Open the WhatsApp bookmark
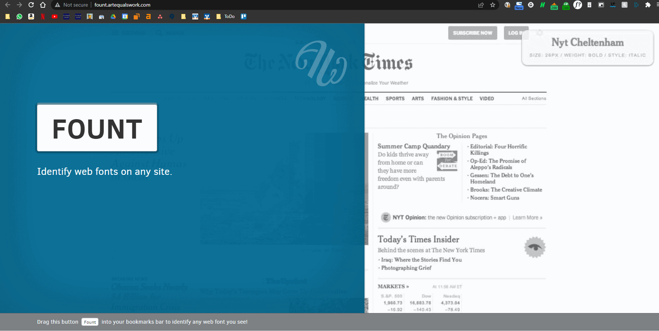 pyautogui.click(x=19, y=16)
